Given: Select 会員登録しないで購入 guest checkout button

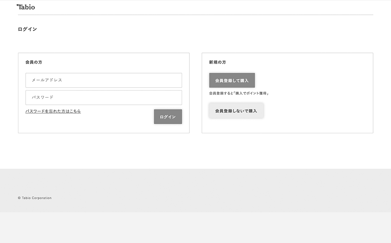Looking at the screenshot, I should [x=236, y=110].
